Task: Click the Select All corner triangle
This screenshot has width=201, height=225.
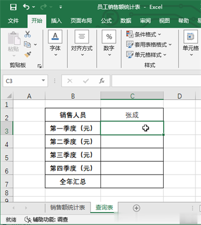Action: (x=9, y=96)
